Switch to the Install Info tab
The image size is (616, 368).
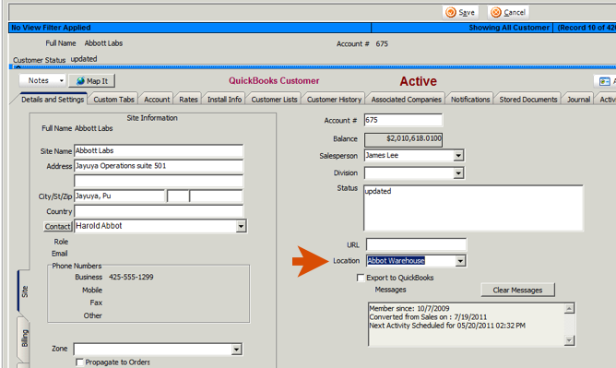coord(224,100)
